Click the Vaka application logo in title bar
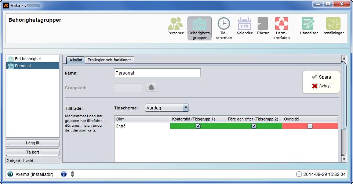Image resolution: width=353 pixels, height=184 pixels. 6,5
